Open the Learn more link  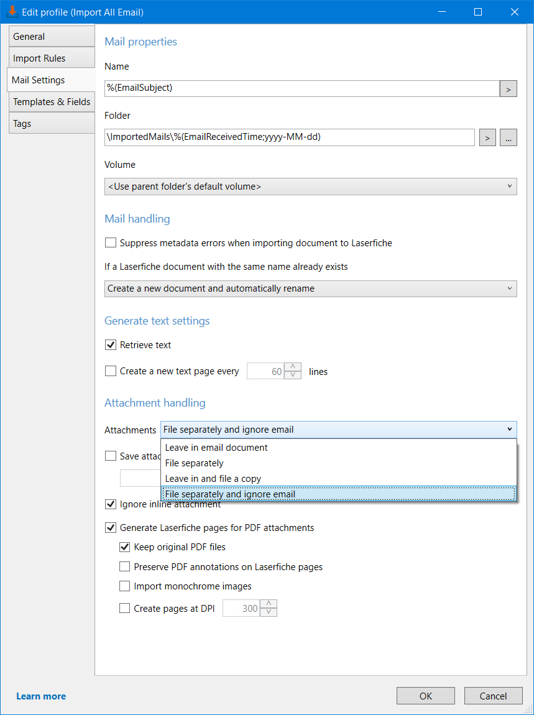(41, 696)
